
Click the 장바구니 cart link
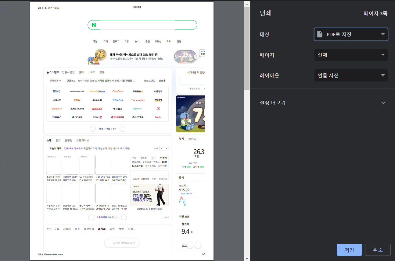point(163,179)
